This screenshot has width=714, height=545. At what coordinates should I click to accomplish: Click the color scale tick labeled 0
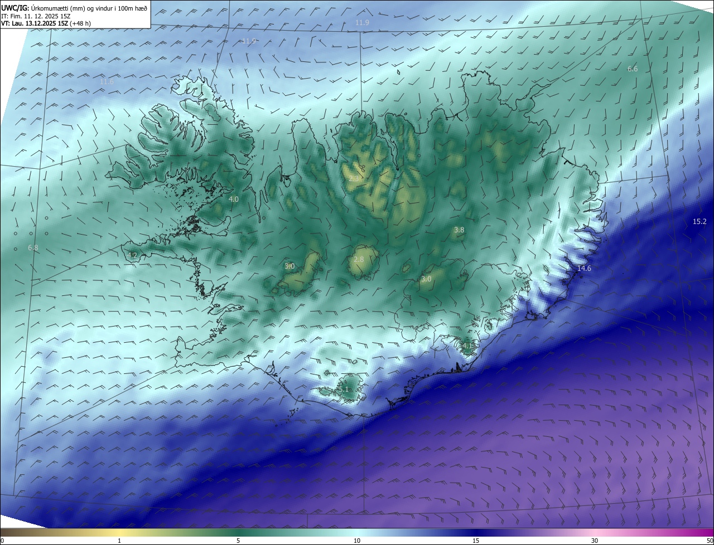[x=2, y=541]
